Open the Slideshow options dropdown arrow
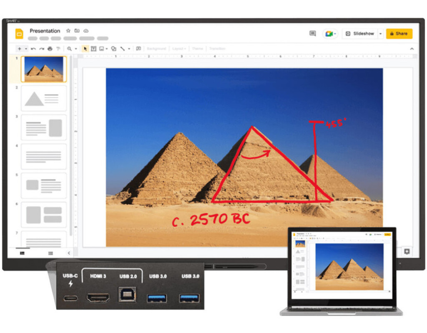This screenshot has height=333, width=427. 380,34
